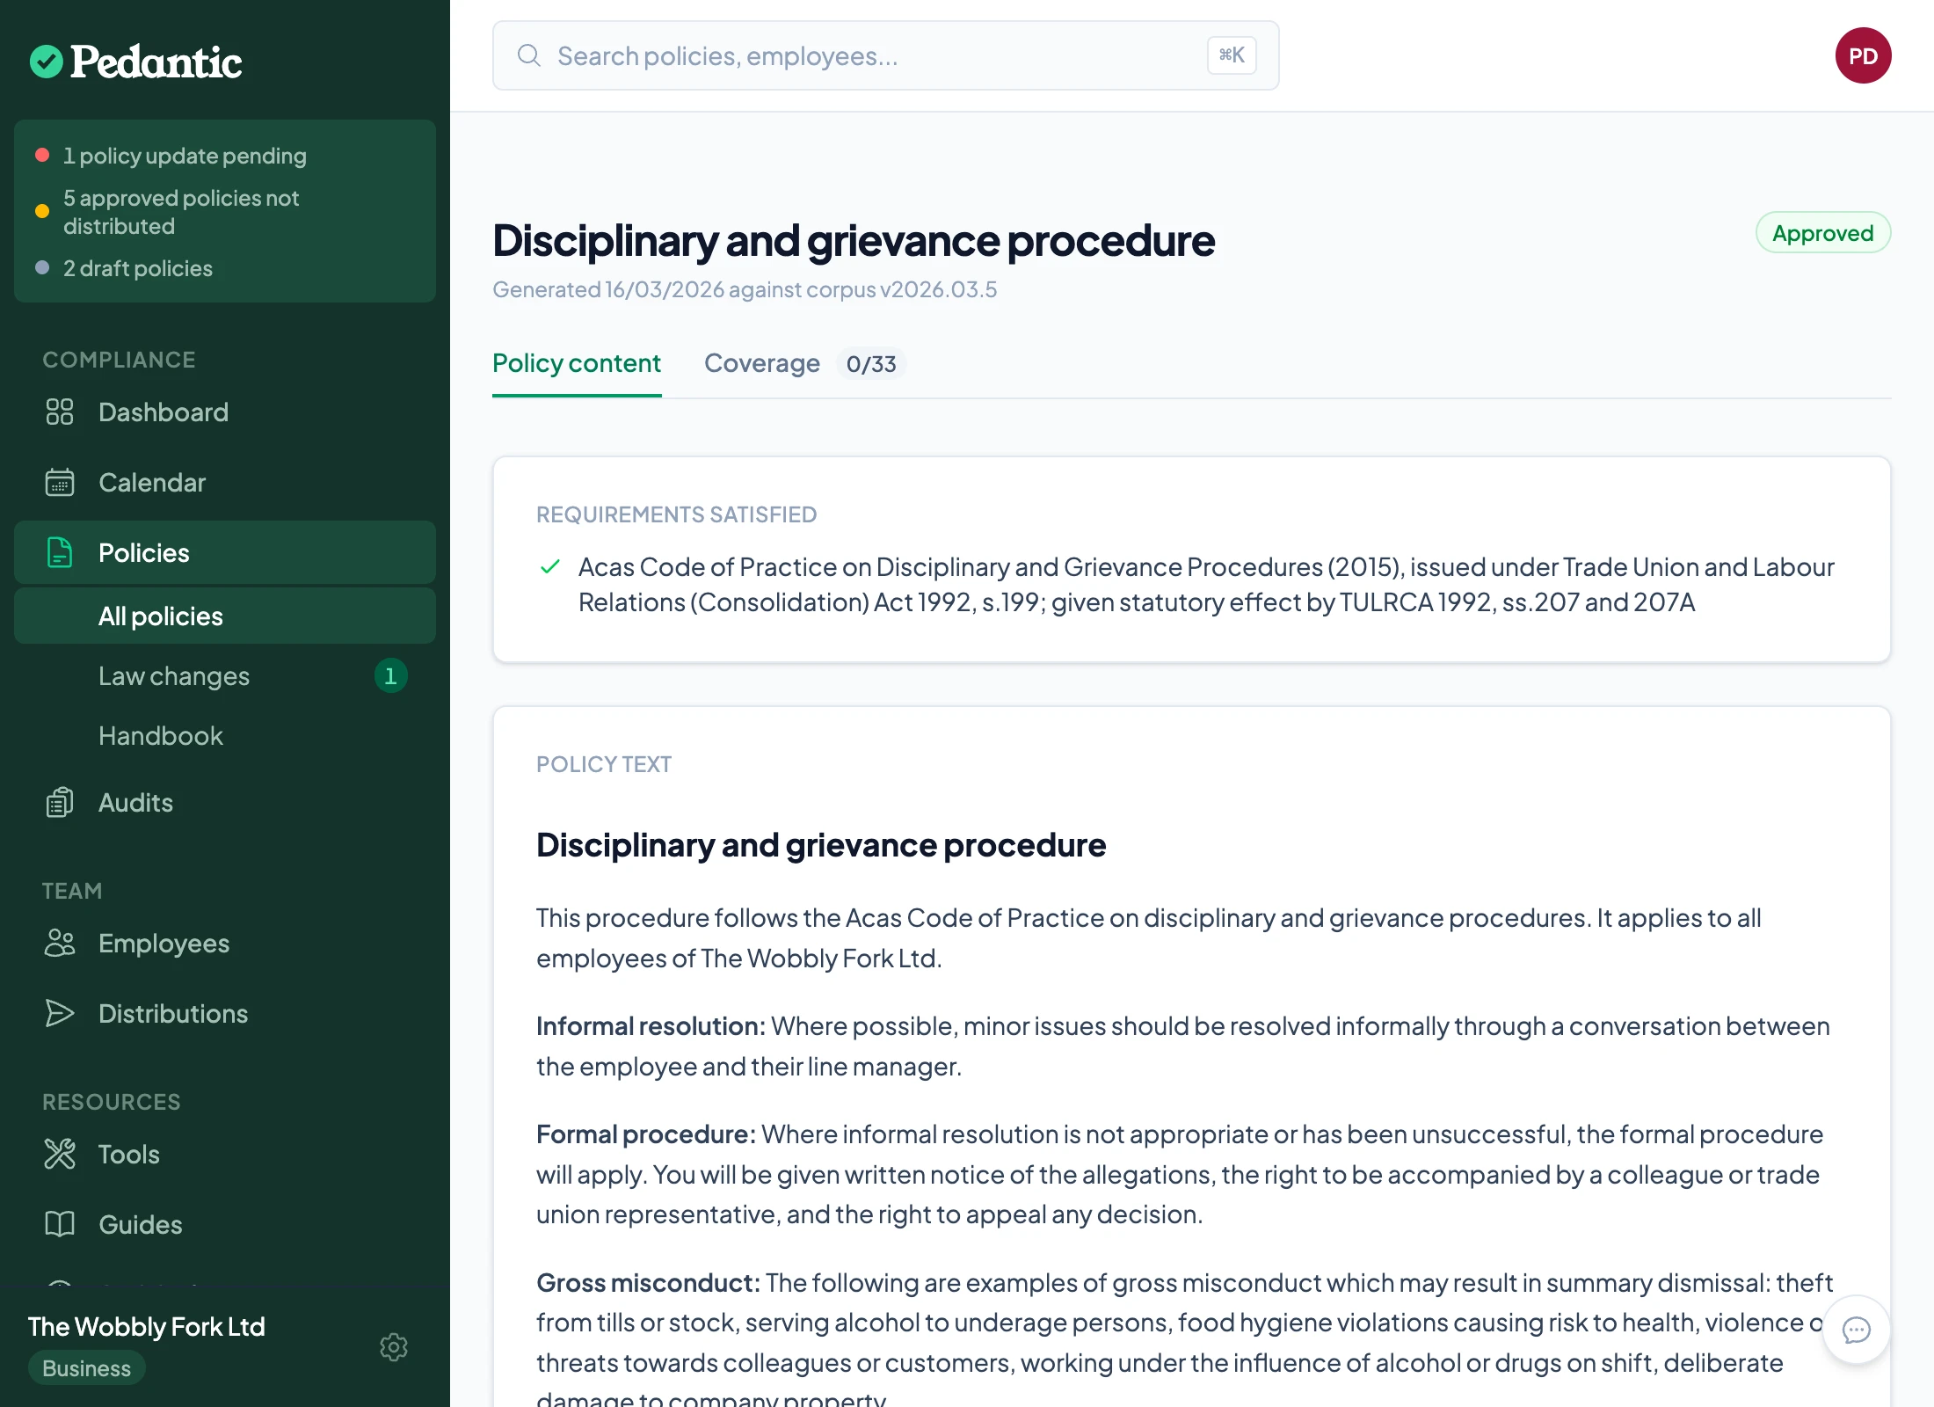Open Law changes with pending update
The height and width of the screenshot is (1407, 1934).
[173, 675]
